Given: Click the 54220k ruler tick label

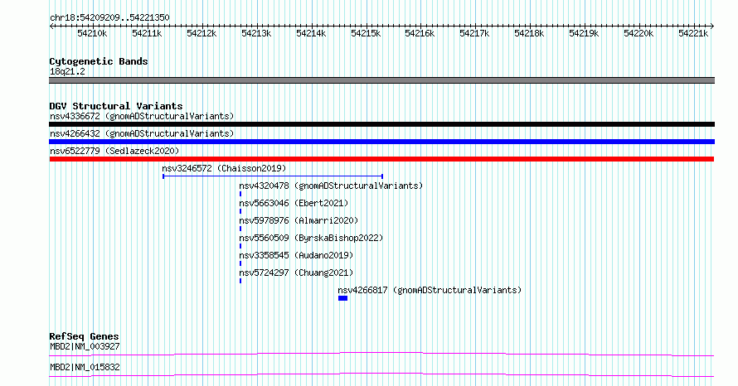Looking at the screenshot, I should [x=638, y=33].
